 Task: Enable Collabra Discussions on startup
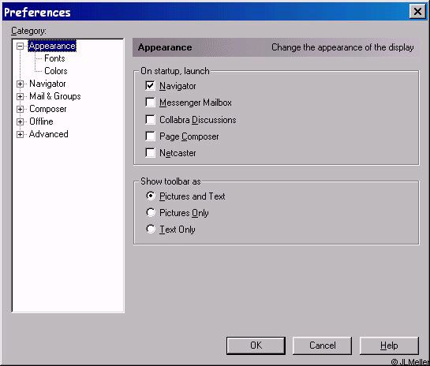(150, 120)
